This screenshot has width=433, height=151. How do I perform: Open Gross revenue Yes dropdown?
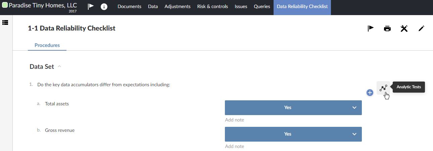pos(293,134)
